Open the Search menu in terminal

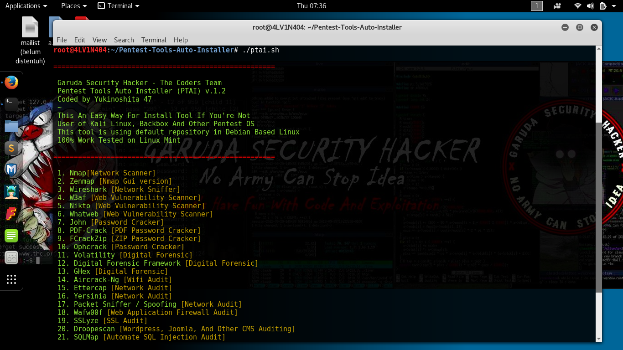124,40
